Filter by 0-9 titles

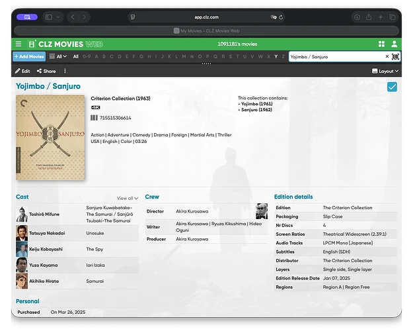[87, 56]
